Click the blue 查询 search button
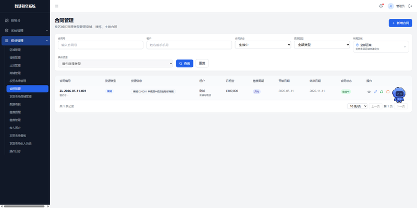Viewport: 417px width, 208px height. (185, 63)
